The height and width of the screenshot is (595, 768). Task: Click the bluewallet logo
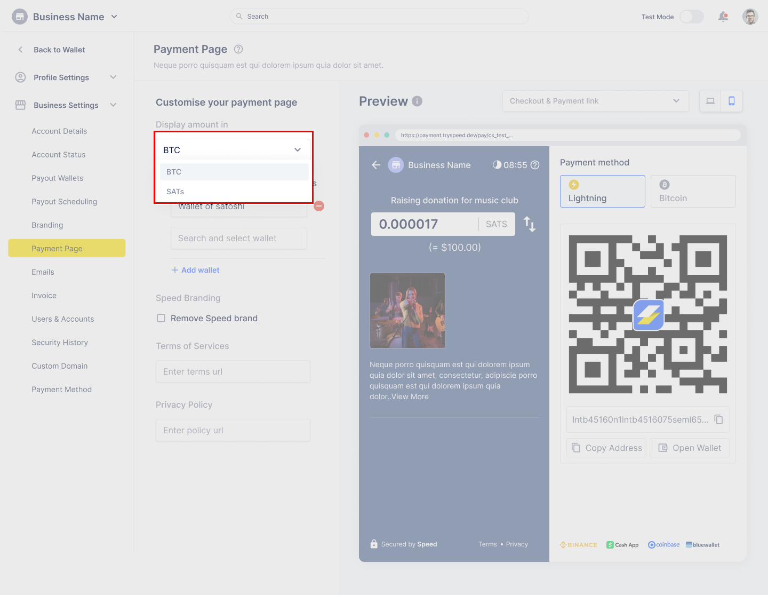tap(702, 545)
